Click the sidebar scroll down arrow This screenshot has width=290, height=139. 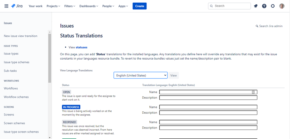click(x=50, y=138)
